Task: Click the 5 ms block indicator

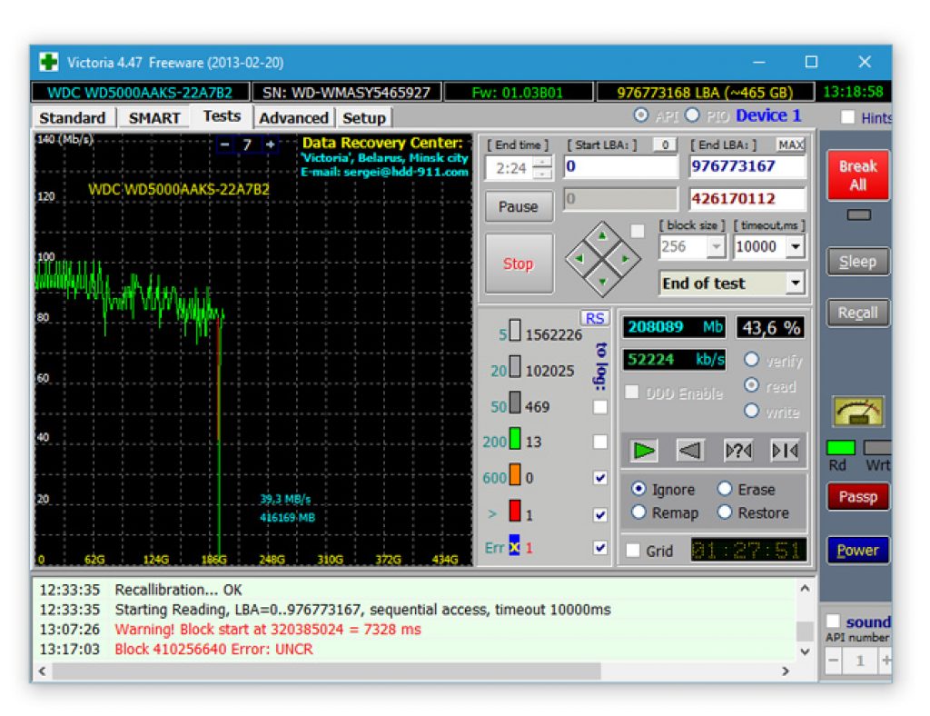Action: click(515, 331)
